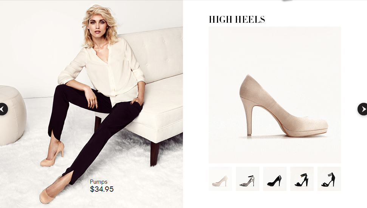This screenshot has height=208, width=367.
Task: Click the Pumps product label
Action: [x=99, y=182]
